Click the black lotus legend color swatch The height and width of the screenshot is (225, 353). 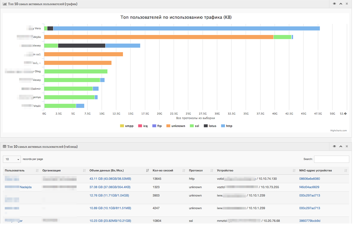[x=206, y=126]
